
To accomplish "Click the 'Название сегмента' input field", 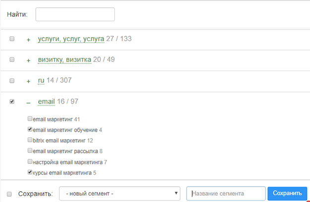I will click(x=226, y=194).
